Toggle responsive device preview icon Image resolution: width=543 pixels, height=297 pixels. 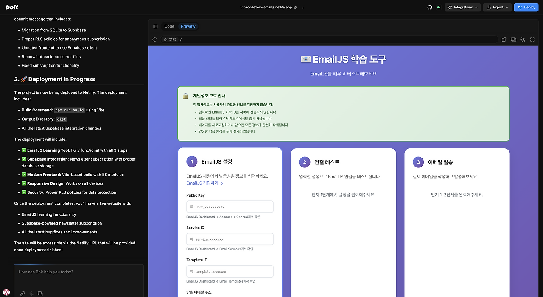click(x=513, y=39)
